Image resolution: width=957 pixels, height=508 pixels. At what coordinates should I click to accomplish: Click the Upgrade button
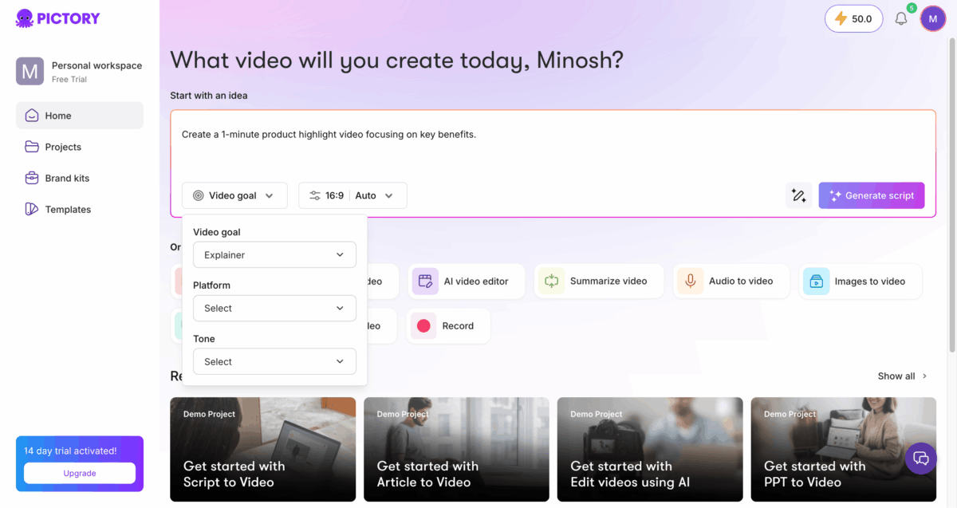click(80, 473)
